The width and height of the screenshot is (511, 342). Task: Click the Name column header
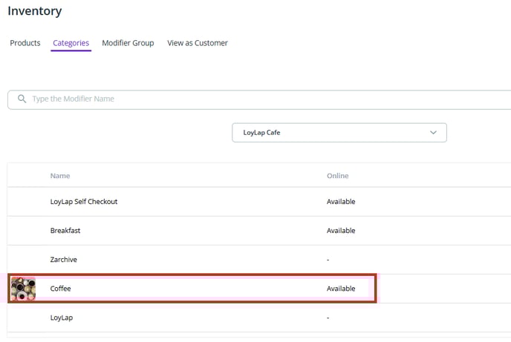pos(60,176)
